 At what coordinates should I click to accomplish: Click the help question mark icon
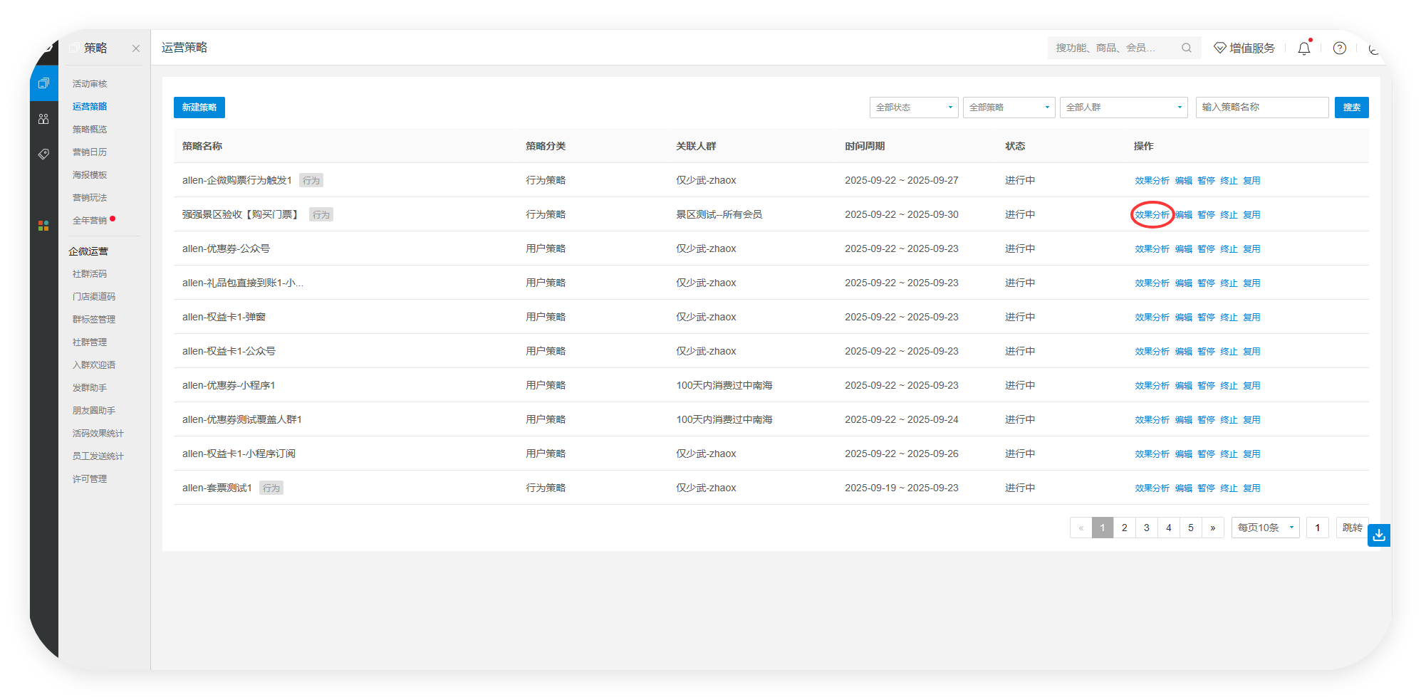[x=1339, y=48]
